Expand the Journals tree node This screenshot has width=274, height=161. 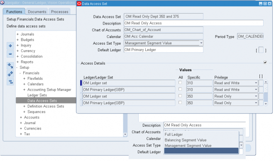coord(18,34)
